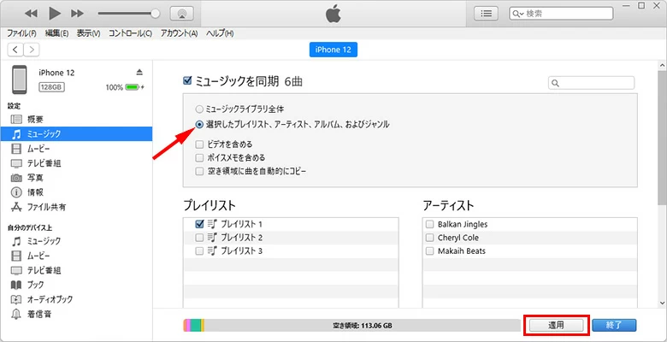This screenshot has width=667, height=342.
Task: Open ファイル共有 in the sidebar
Action: coord(47,207)
